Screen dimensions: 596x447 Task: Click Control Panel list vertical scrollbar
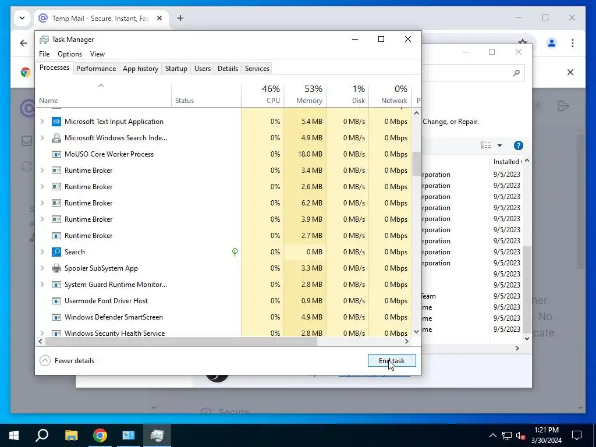click(526, 289)
